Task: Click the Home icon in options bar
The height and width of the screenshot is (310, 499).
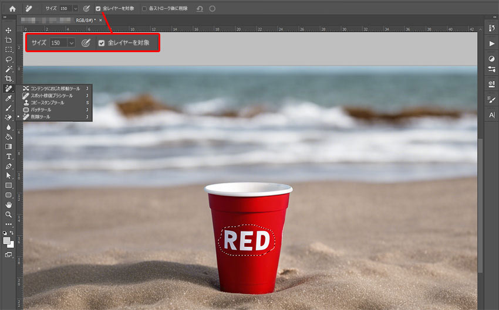Action: click(12, 9)
